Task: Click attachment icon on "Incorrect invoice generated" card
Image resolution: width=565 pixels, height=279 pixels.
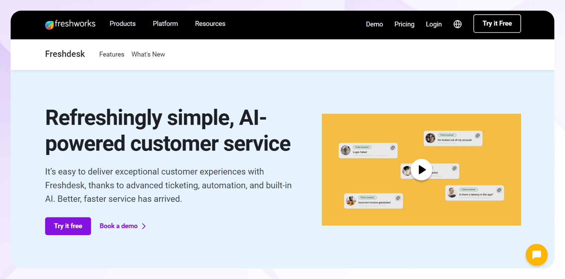Action: pos(398,198)
